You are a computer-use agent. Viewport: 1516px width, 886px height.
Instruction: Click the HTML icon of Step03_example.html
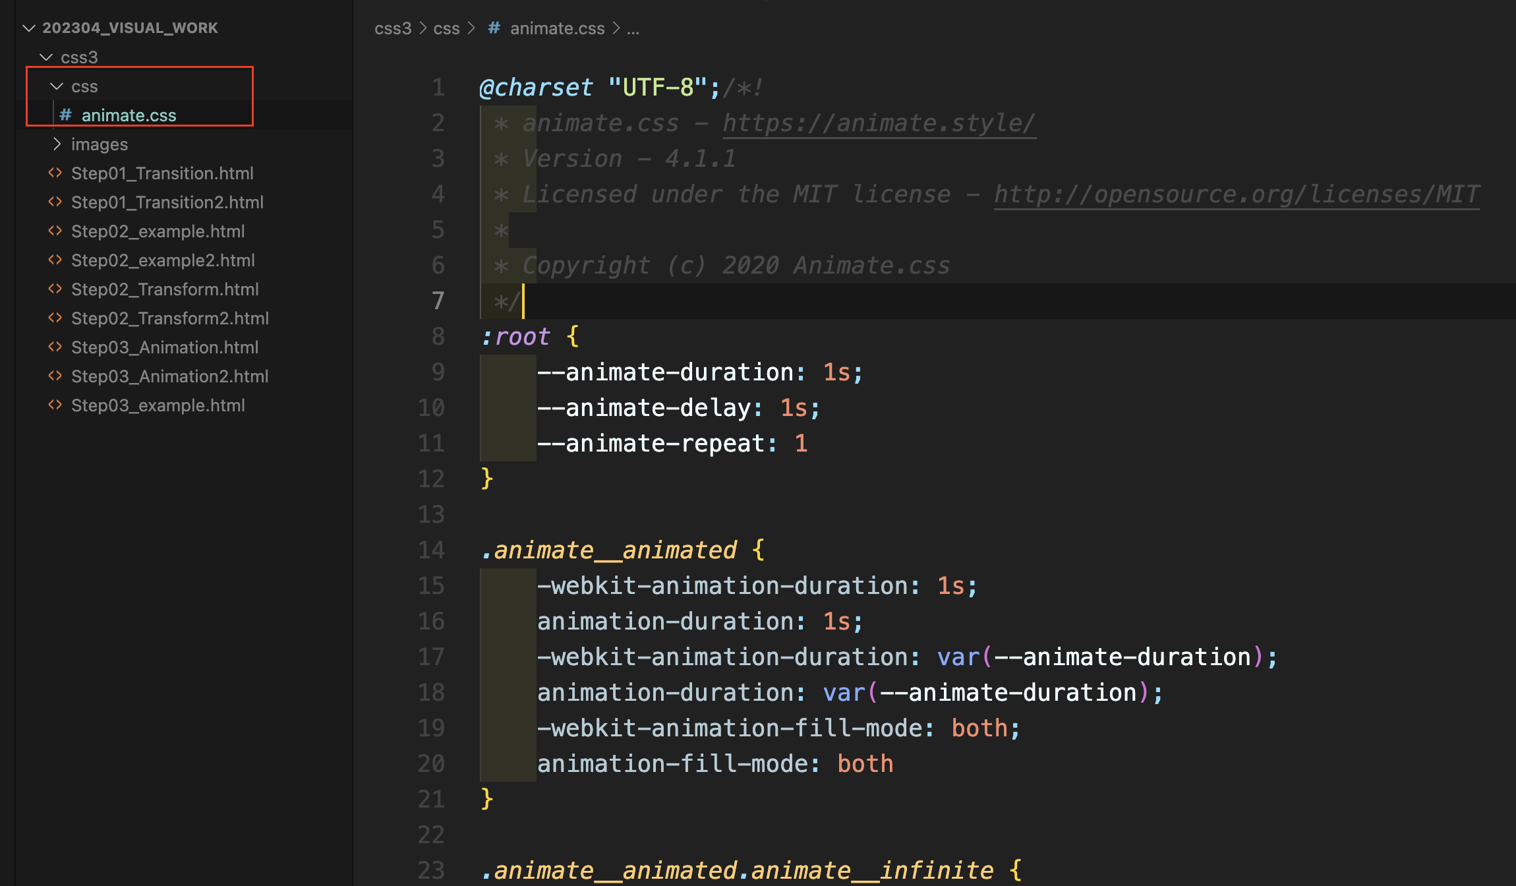(55, 405)
